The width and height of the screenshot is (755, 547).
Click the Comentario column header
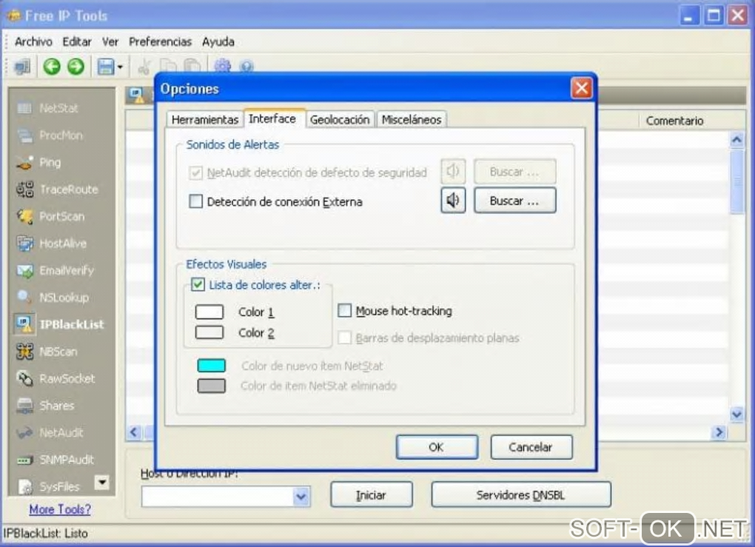point(675,121)
